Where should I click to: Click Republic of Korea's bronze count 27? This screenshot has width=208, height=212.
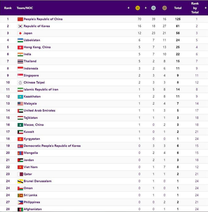(x=164, y=26)
